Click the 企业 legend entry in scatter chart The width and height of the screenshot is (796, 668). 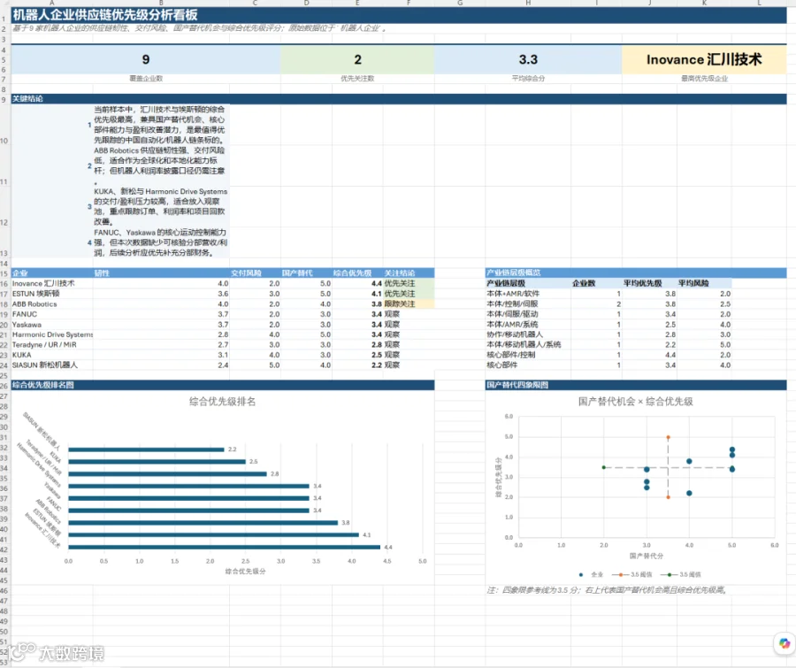(x=591, y=574)
